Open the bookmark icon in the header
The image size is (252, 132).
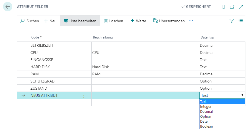pyautogui.click(x=223, y=7)
